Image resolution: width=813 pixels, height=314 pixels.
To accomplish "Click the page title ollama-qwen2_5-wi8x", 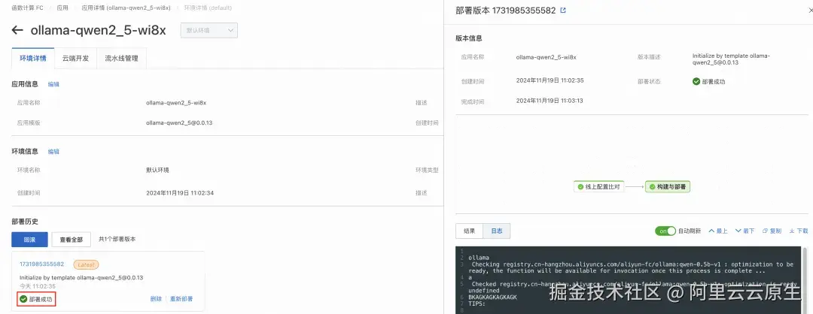I will tap(99, 30).
